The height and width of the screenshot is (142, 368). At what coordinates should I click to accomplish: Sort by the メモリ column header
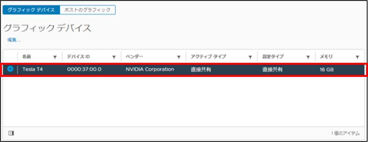326,57
